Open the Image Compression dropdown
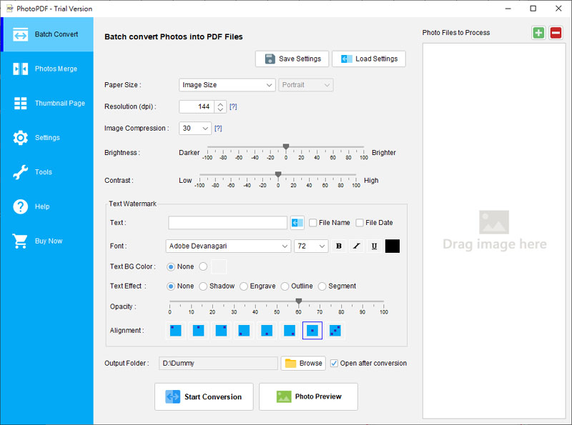The height and width of the screenshot is (425, 572). (x=194, y=129)
